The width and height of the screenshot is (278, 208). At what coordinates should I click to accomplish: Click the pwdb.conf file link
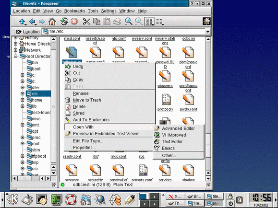(189, 109)
